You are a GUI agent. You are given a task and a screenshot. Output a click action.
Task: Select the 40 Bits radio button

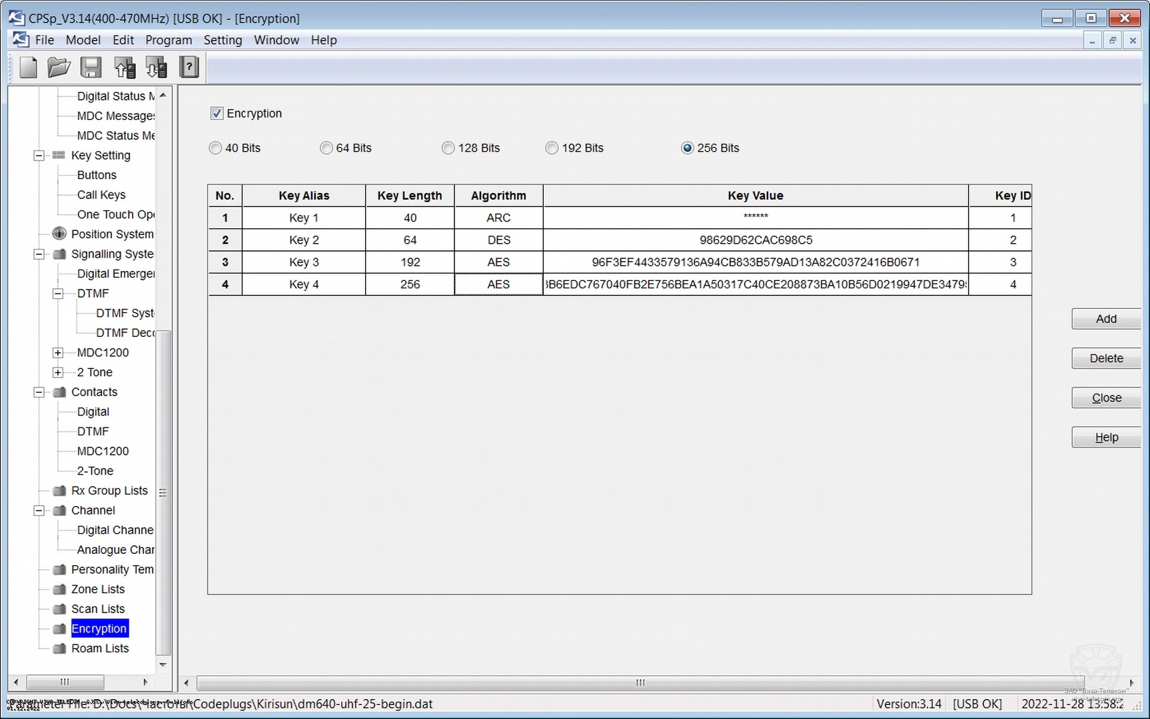pyautogui.click(x=215, y=148)
